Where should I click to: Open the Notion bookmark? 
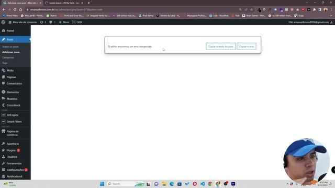[x=51, y=16]
